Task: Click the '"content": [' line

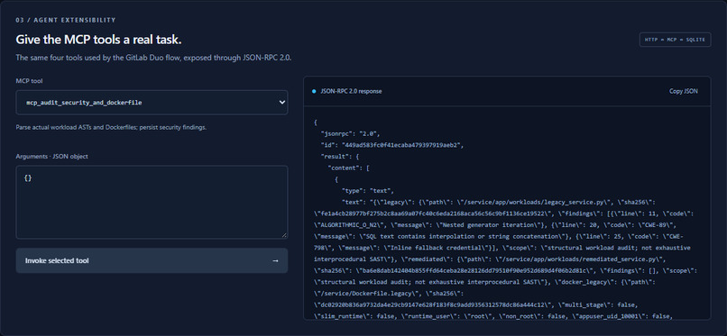Action: tap(348, 168)
